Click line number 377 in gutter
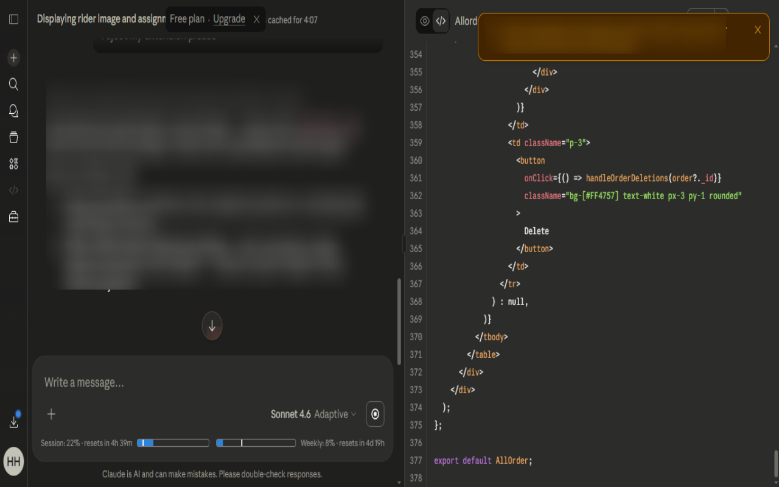Screen dimensions: 779x487 click(x=416, y=460)
